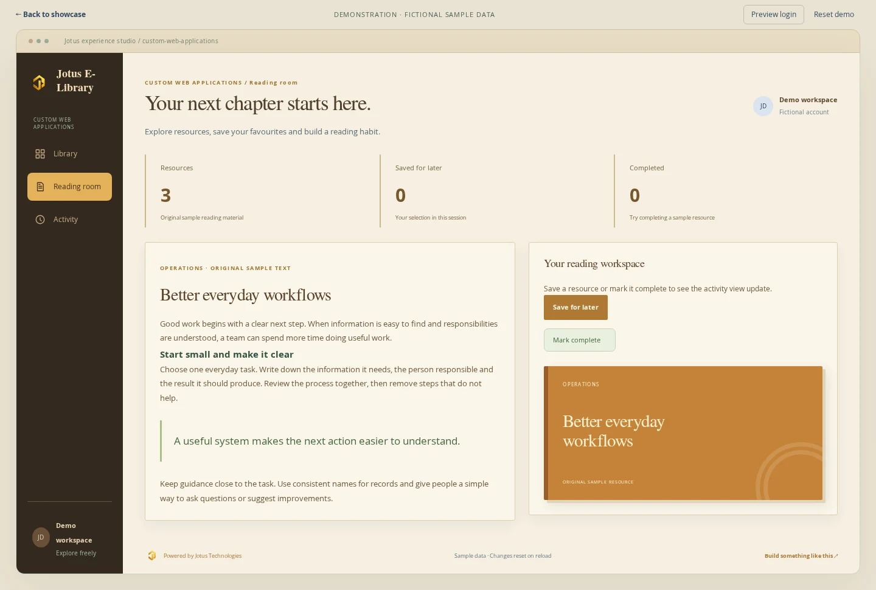
Task: Mark the resource complete
Action: click(579, 340)
